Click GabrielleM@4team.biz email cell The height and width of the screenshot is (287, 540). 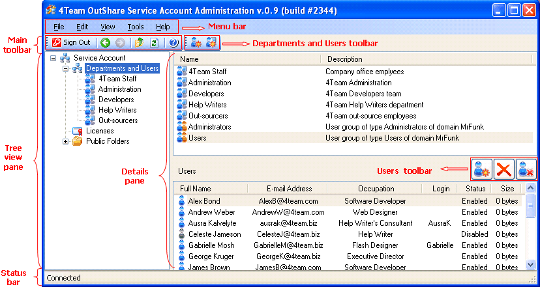(288, 245)
